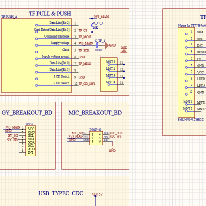Select the C_TF_1 100nF capacitor symbol
Screen dimensions: 206x206
click(x=97, y=46)
